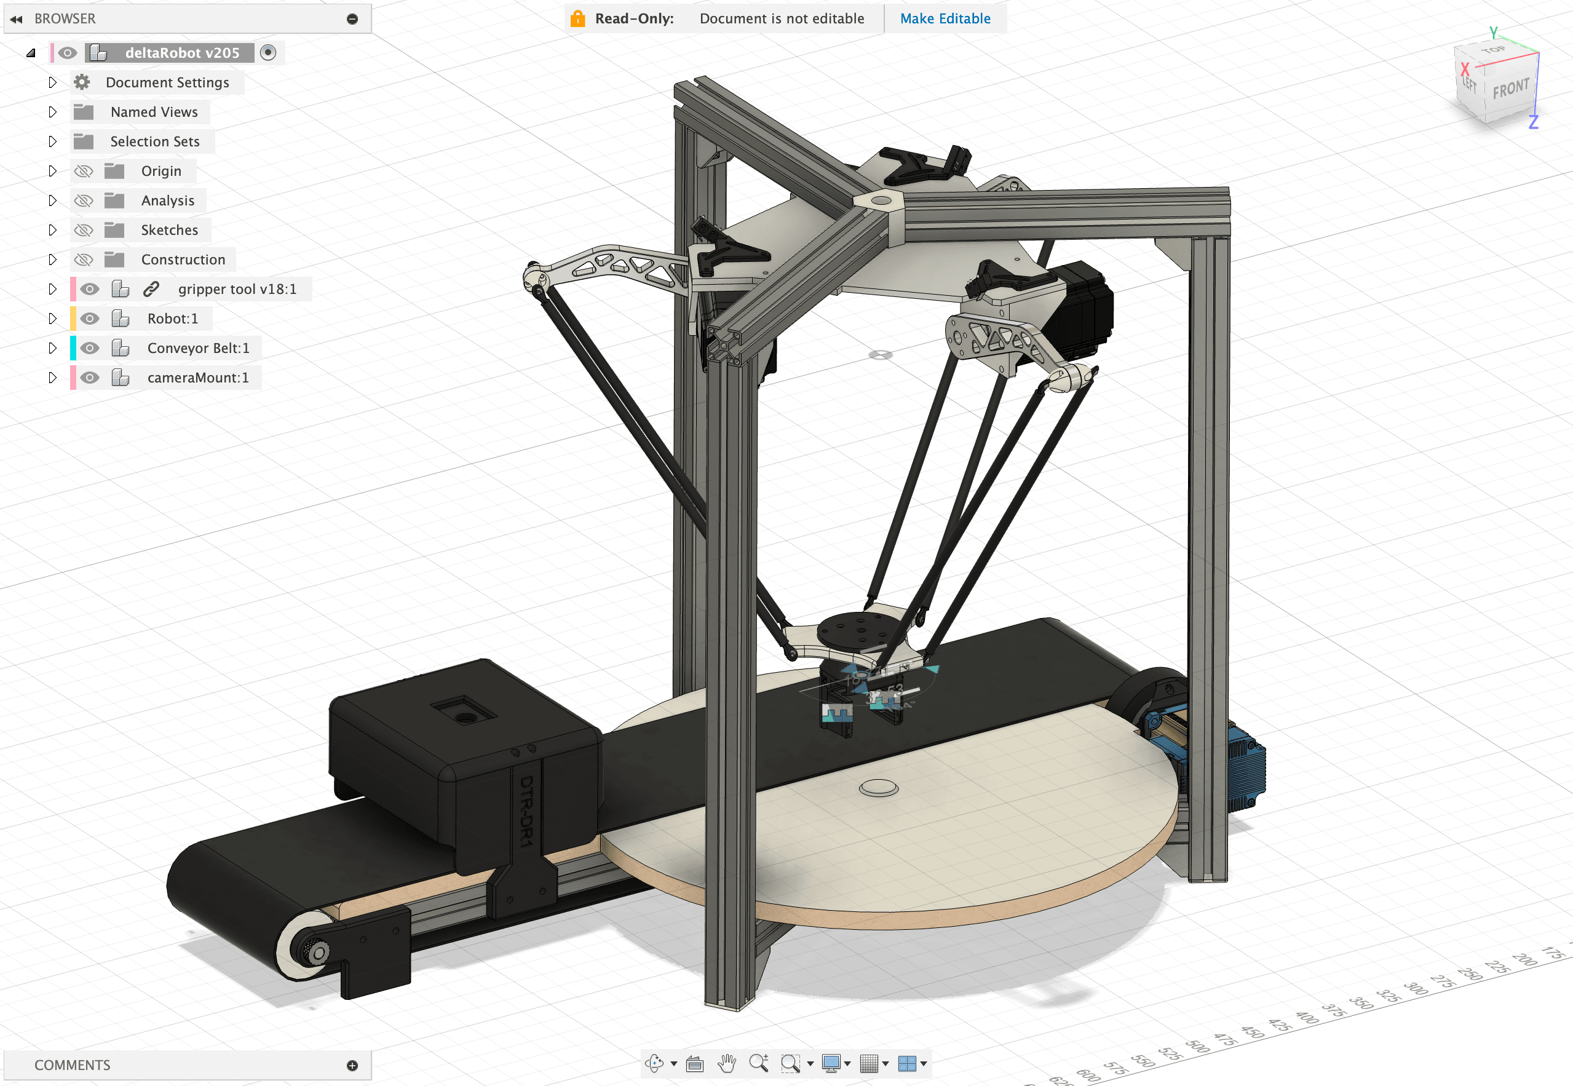Image resolution: width=1573 pixels, height=1086 pixels.
Task: Hide the Conveyor Belt:1 component
Action: tap(90, 347)
